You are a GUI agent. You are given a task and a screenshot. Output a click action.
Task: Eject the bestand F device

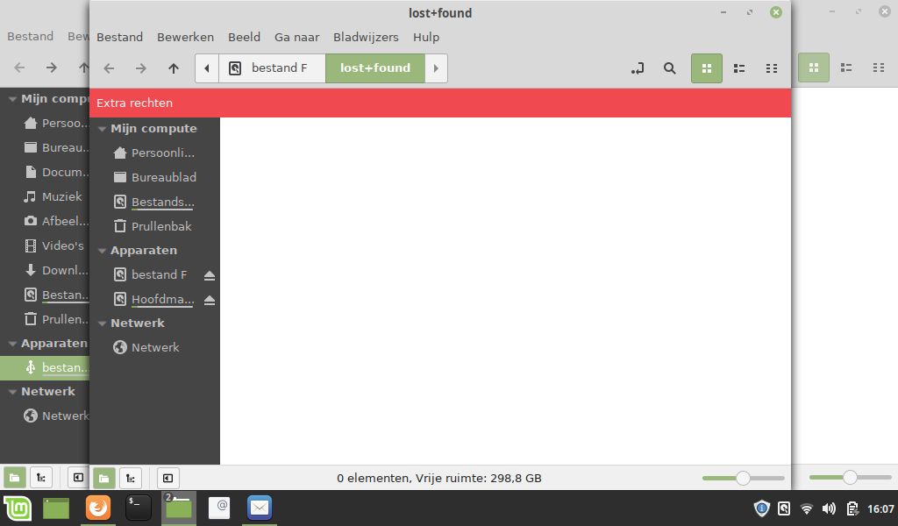click(x=210, y=275)
